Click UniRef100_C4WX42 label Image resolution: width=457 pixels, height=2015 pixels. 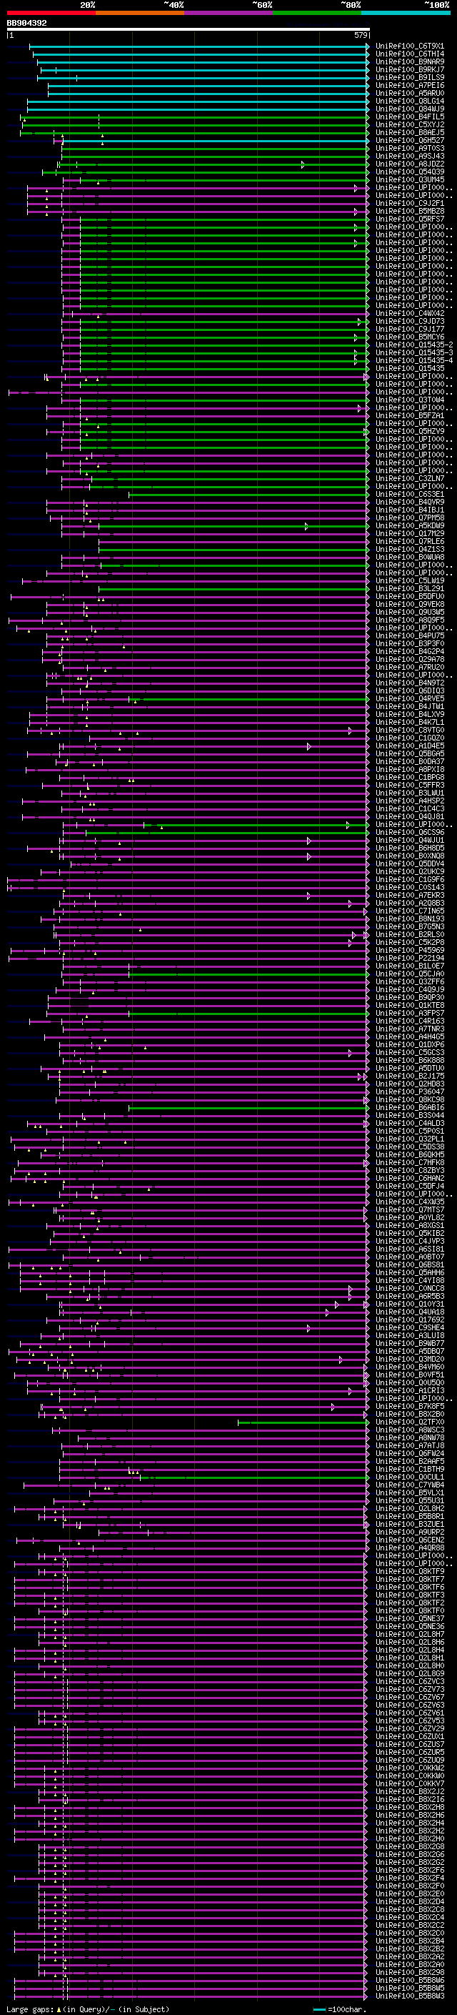(x=409, y=314)
